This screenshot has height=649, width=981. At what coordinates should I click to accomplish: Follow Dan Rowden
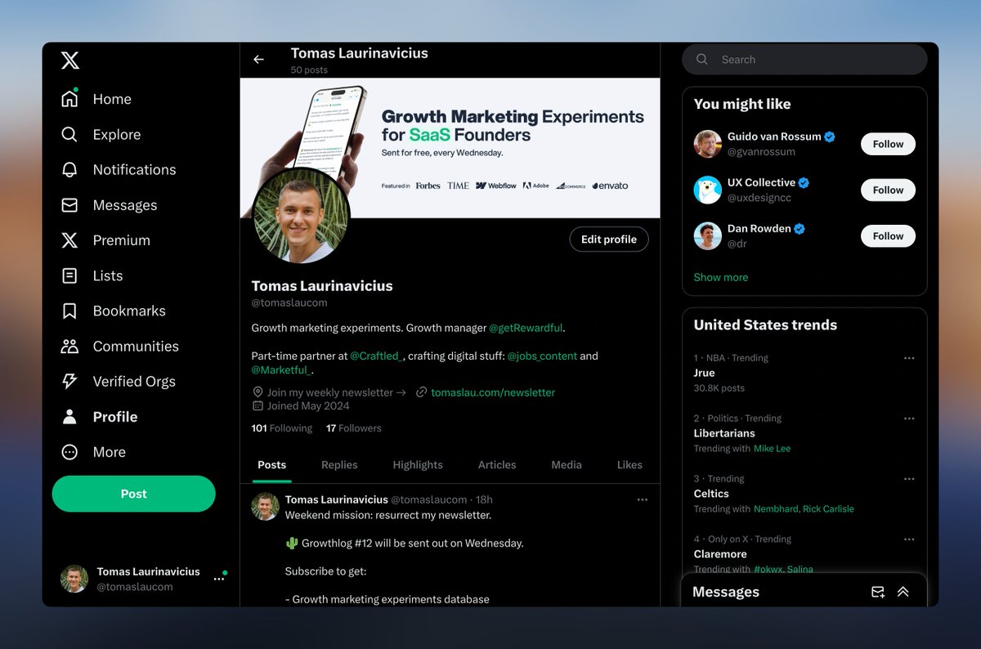pos(888,236)
